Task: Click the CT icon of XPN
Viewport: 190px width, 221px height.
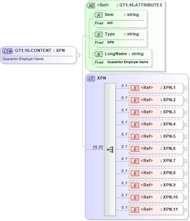Action: 91,79
